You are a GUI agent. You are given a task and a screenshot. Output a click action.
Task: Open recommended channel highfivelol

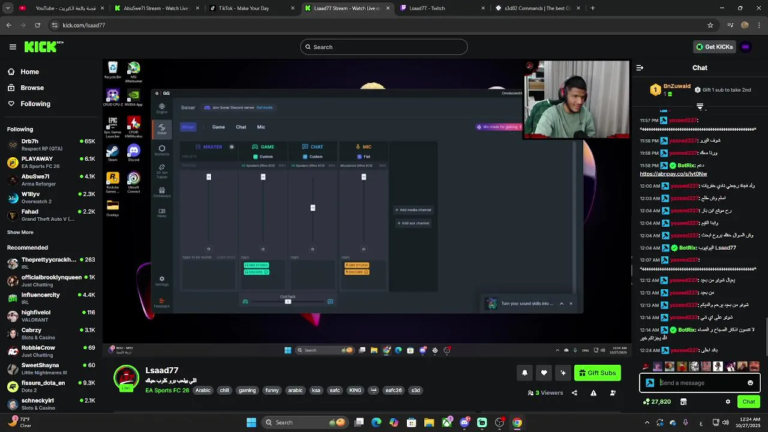51,316
